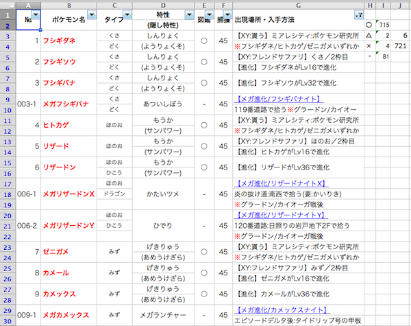Click the ひでり ability cell
Viewport: 411px width, 326px height.
[163, 225]
